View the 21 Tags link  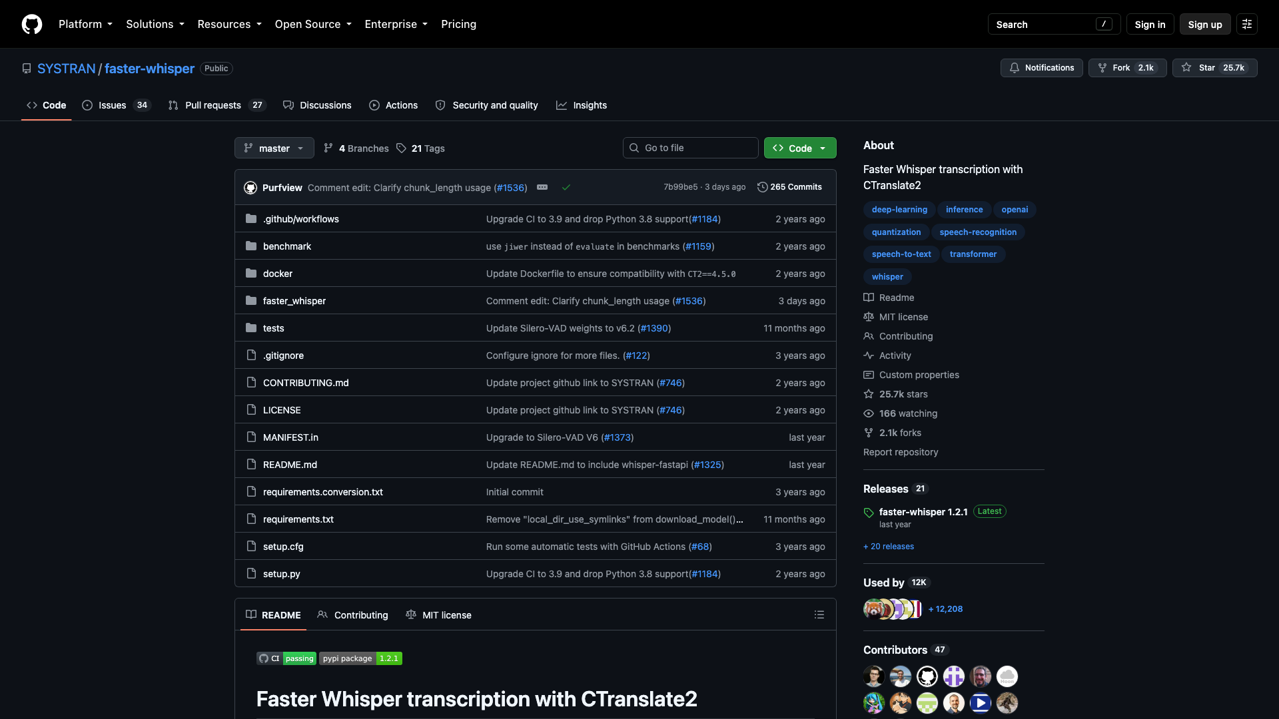(420, 148)
